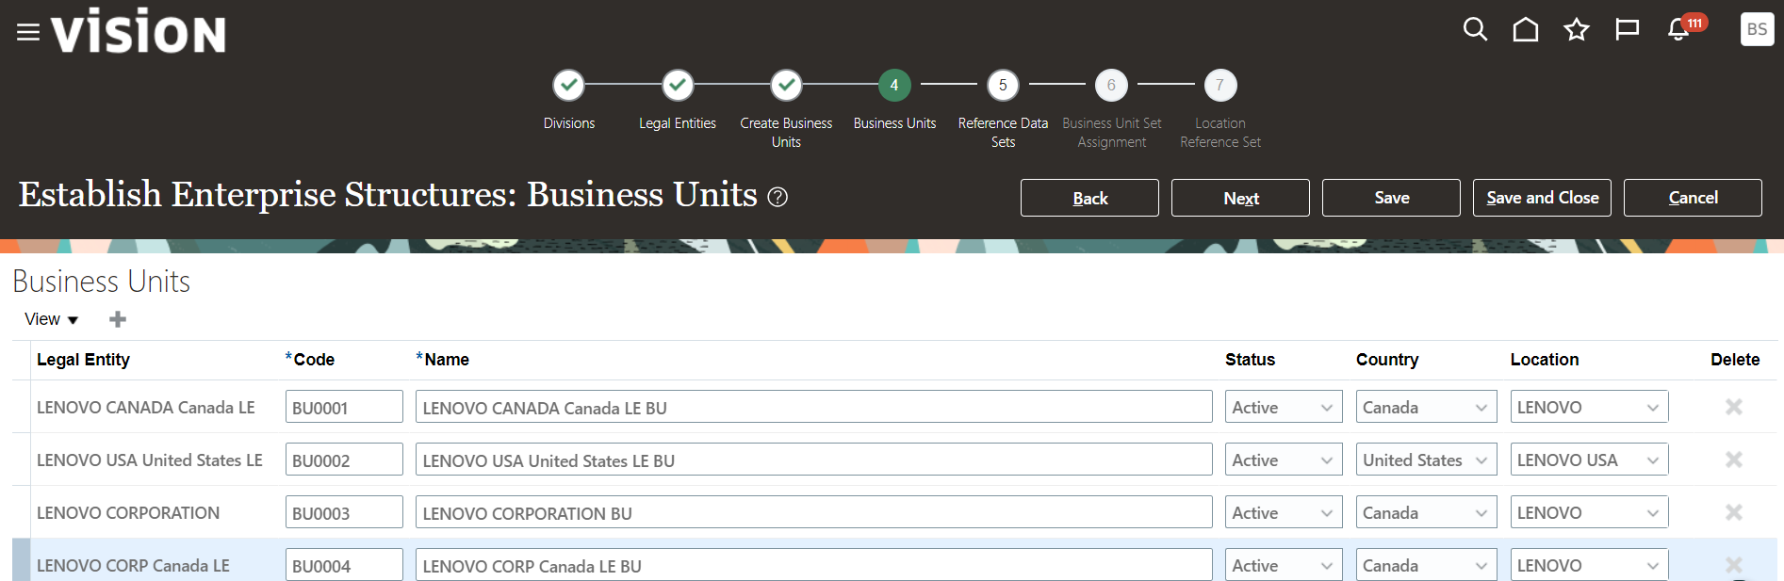Add a business unit row with plus icon

coord(118,319)
